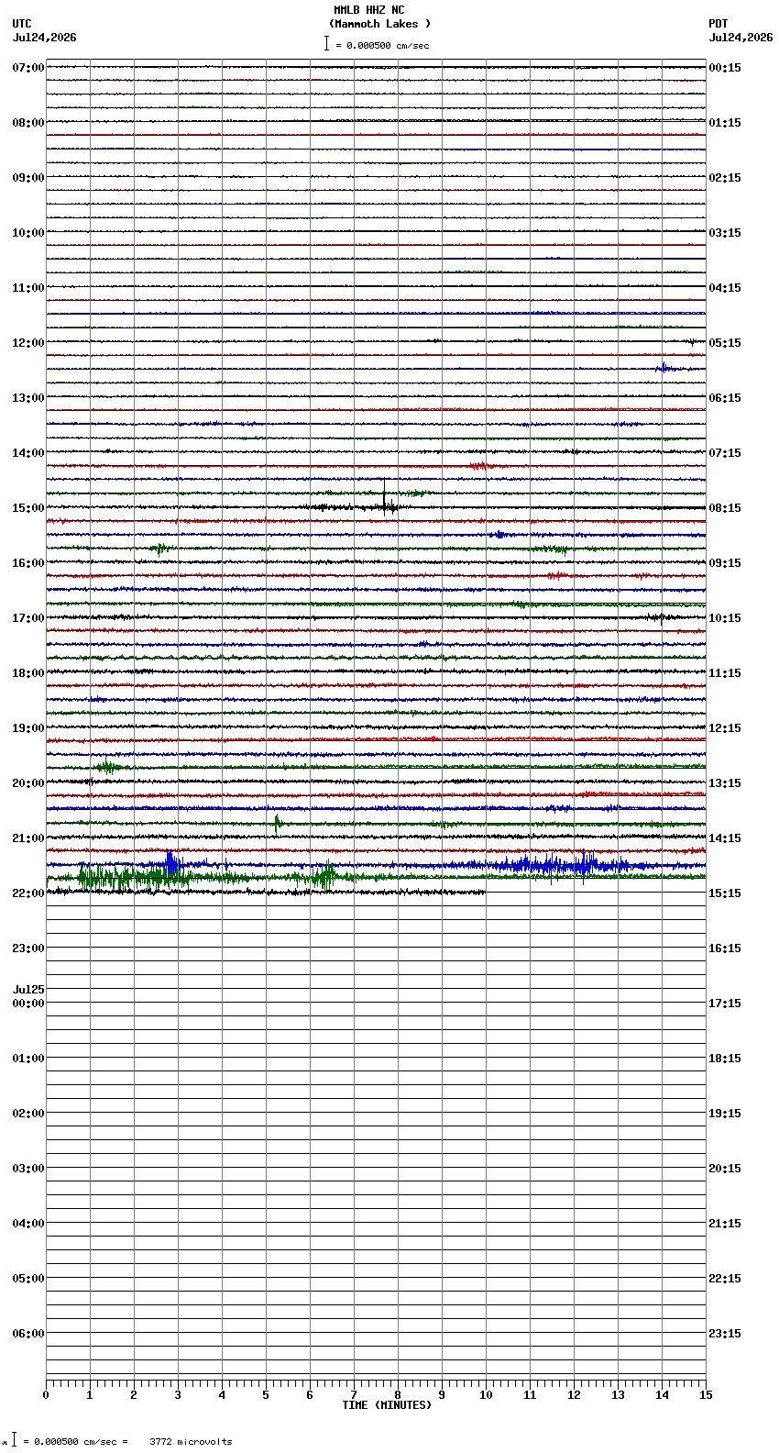The width and height of the screenshot is (779, 1453).
Task: Click the UTC time label '09:00'
Action: click(28, 178)
